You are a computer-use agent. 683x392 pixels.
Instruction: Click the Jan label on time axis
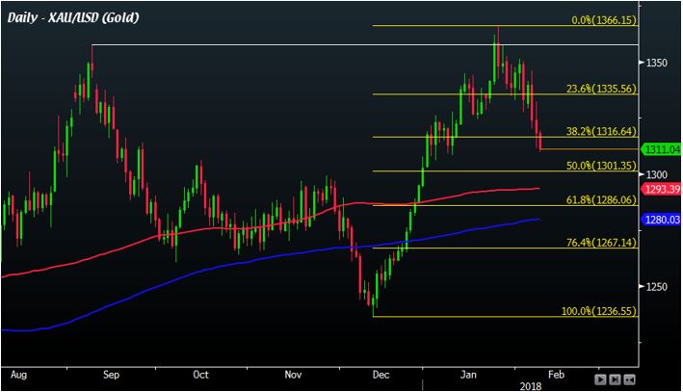pos(469,375)
